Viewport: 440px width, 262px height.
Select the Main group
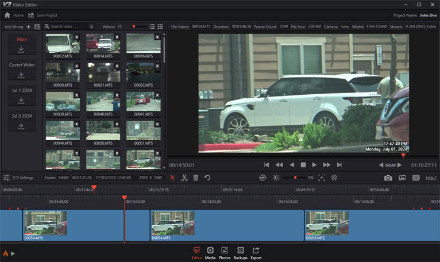coord(22,39)
